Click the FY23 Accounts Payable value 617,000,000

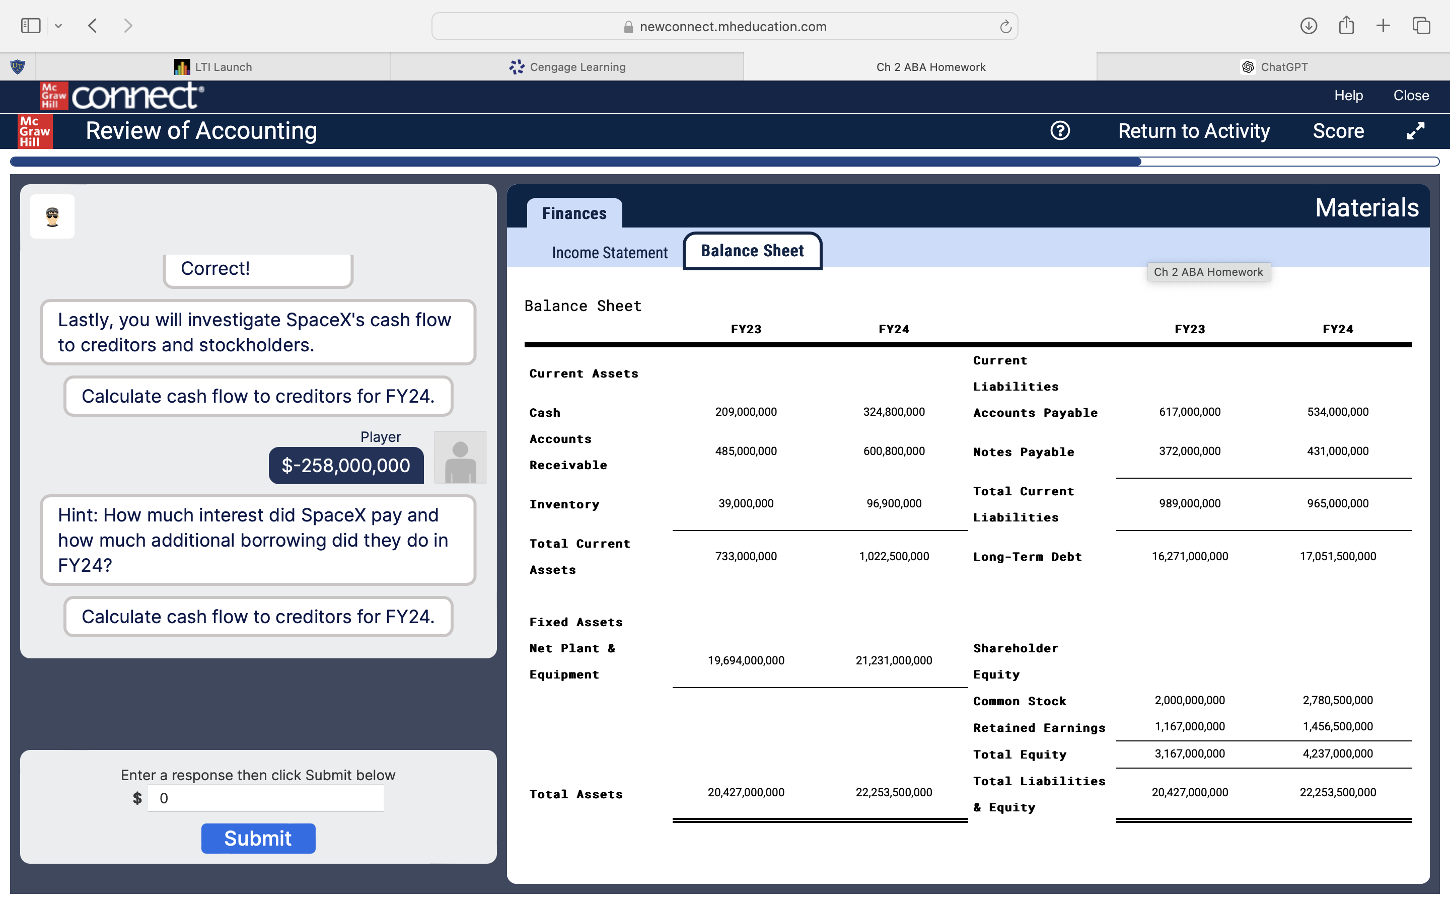point(1189,412)
